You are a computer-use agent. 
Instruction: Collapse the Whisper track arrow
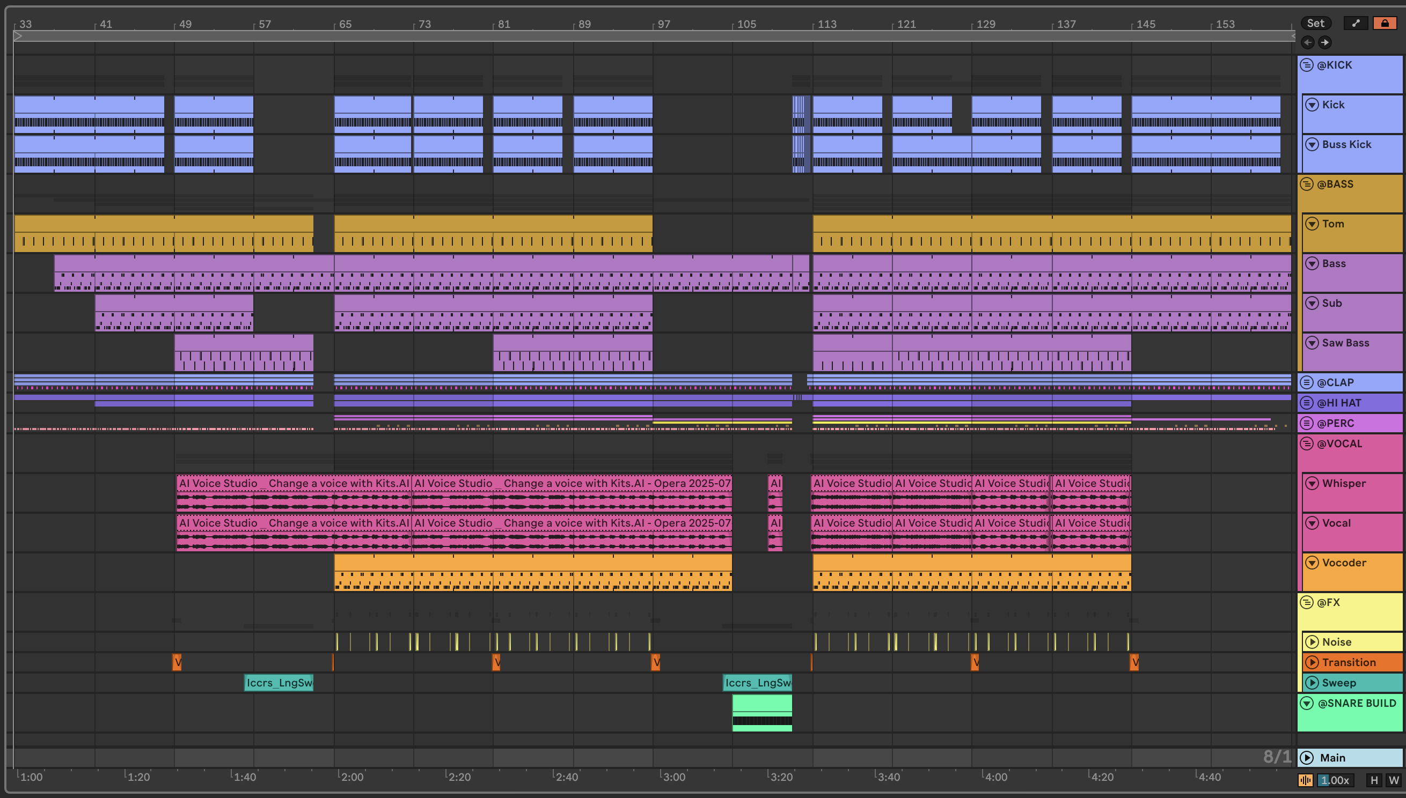1312,483
